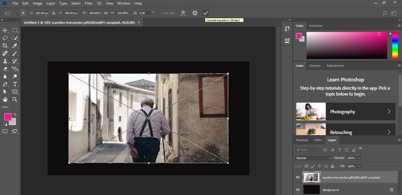
Task: Select the Crop tool
Action: coord(5,46)
